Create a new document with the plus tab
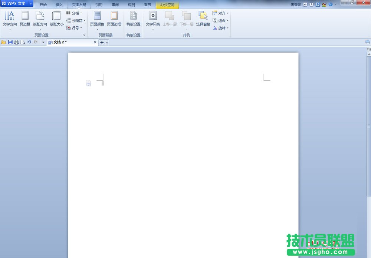 pyautogui.click(x=102, y=43)
